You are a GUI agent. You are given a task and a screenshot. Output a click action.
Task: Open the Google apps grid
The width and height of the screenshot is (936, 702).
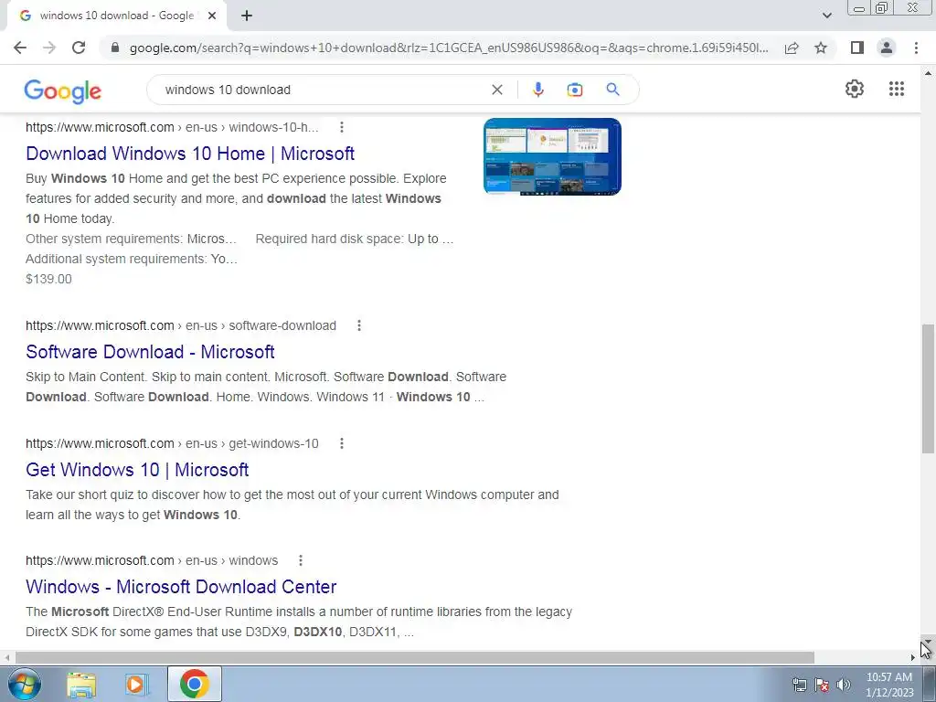click(897, 89)
